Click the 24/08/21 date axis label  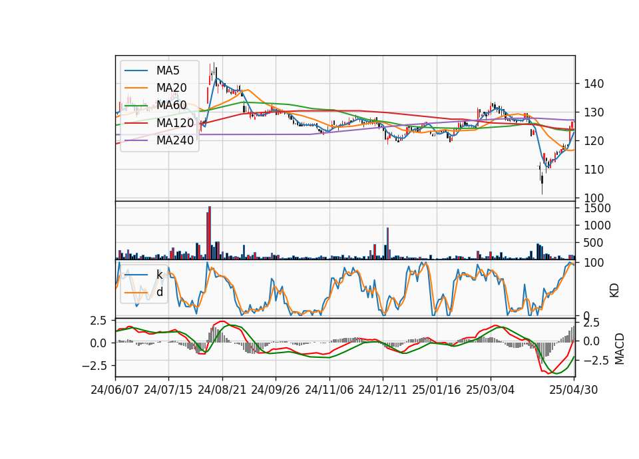click(222, 390)
